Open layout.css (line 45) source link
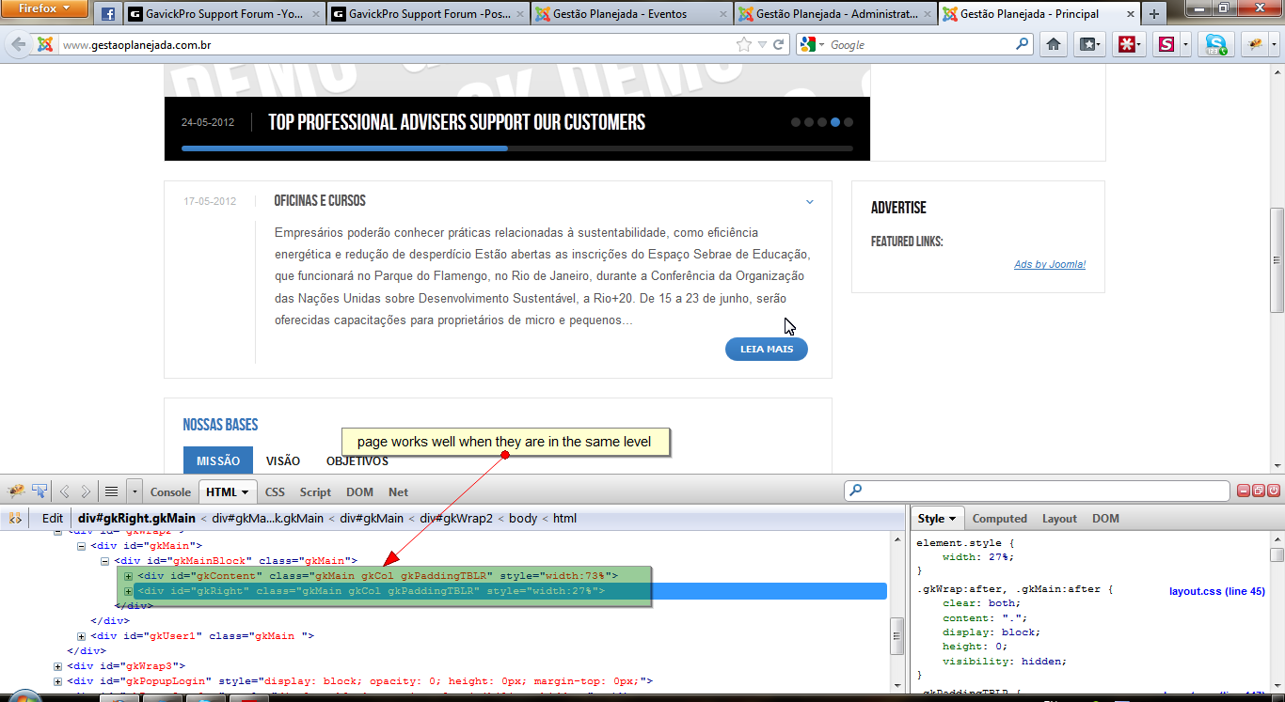The width and height of the screenshot is (1285, 702). point(1217,591)
